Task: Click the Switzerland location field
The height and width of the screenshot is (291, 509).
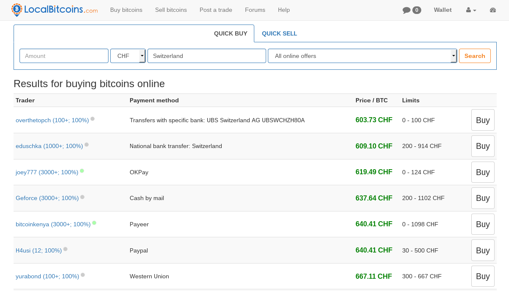Action: click(x=206, y=56)
